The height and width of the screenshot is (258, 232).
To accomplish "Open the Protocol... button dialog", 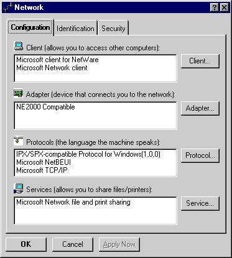I will pyautogui.click(x=200, y=155).
